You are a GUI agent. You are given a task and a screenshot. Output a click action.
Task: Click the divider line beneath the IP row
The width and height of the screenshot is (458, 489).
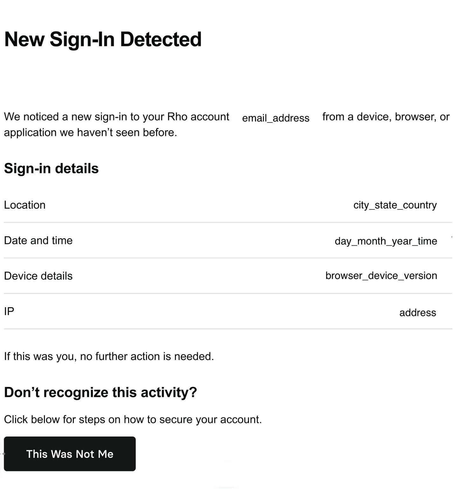pyautogui.click(x=228, y=329)
